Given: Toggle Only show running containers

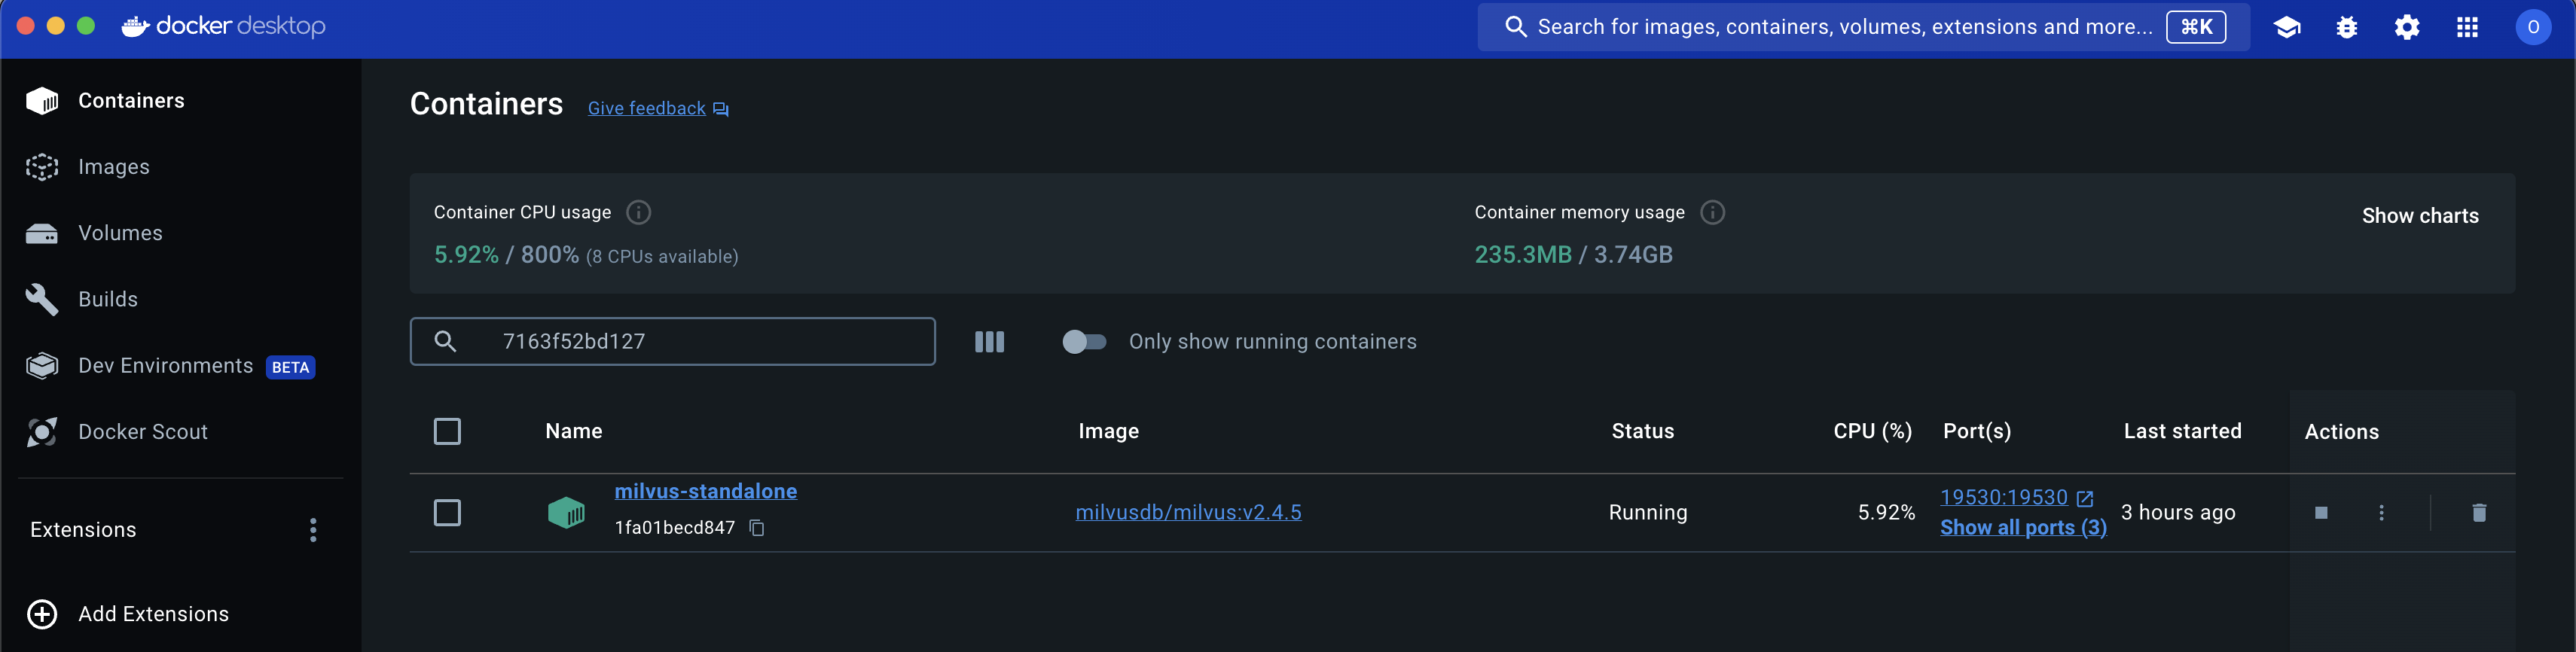Looking at the screenshot, I should pos(1084,342).
